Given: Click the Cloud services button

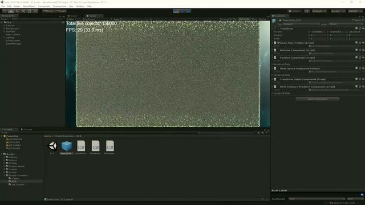Looking at the screenshot, I should coord(307,11).
